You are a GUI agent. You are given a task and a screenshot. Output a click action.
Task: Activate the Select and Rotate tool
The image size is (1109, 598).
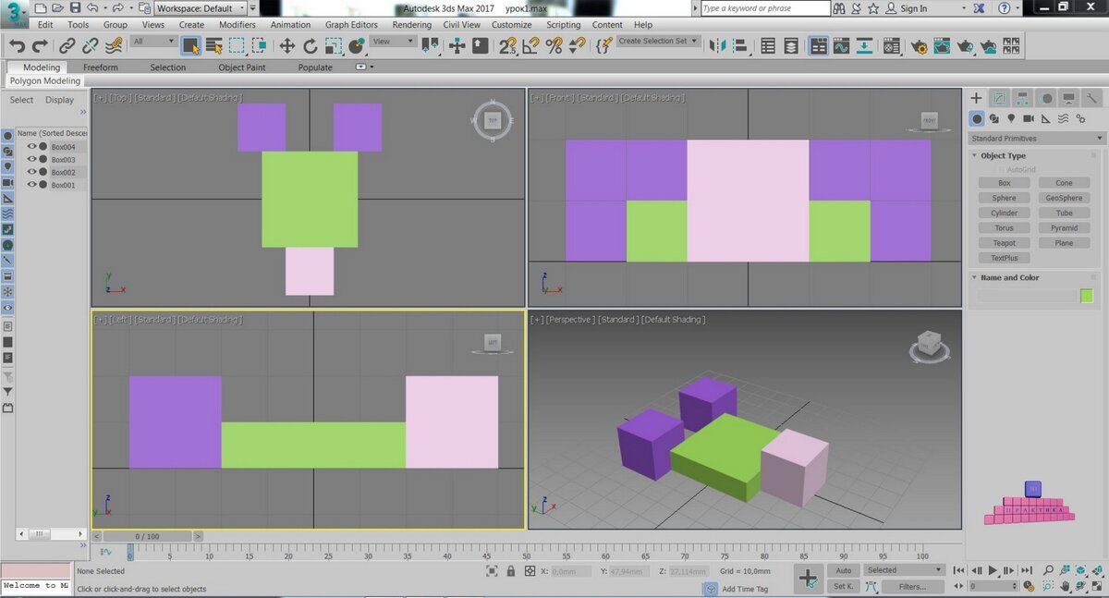311,45
